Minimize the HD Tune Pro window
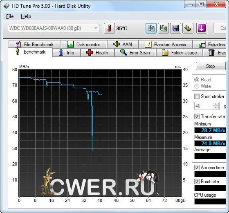 coord(190,4)
